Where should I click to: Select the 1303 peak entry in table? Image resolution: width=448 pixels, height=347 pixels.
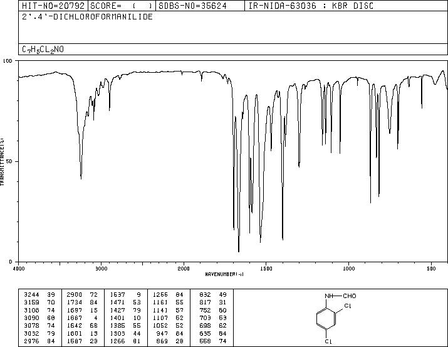click(125, 334)
